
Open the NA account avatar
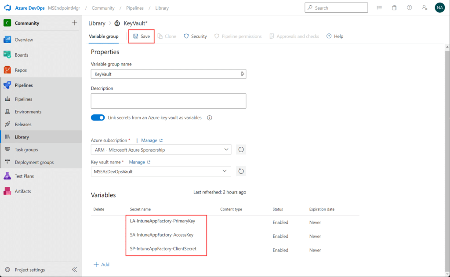439,8
